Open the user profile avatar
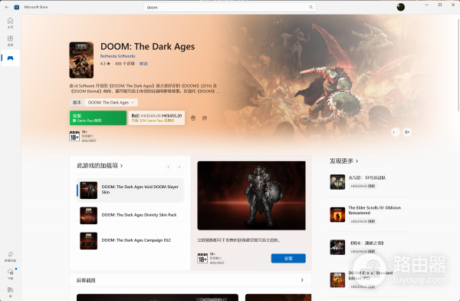460x301 pixels. 400,7
